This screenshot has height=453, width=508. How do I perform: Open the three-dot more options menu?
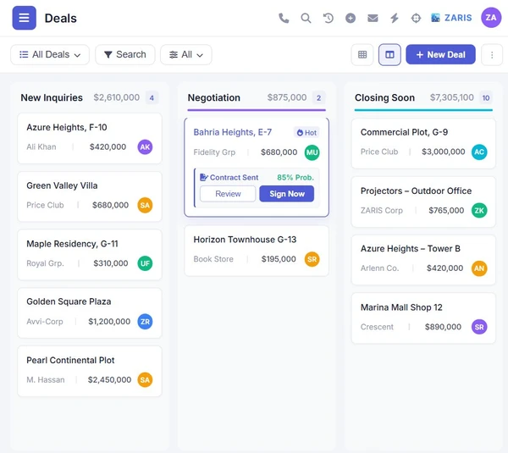(x=492, y=55)
